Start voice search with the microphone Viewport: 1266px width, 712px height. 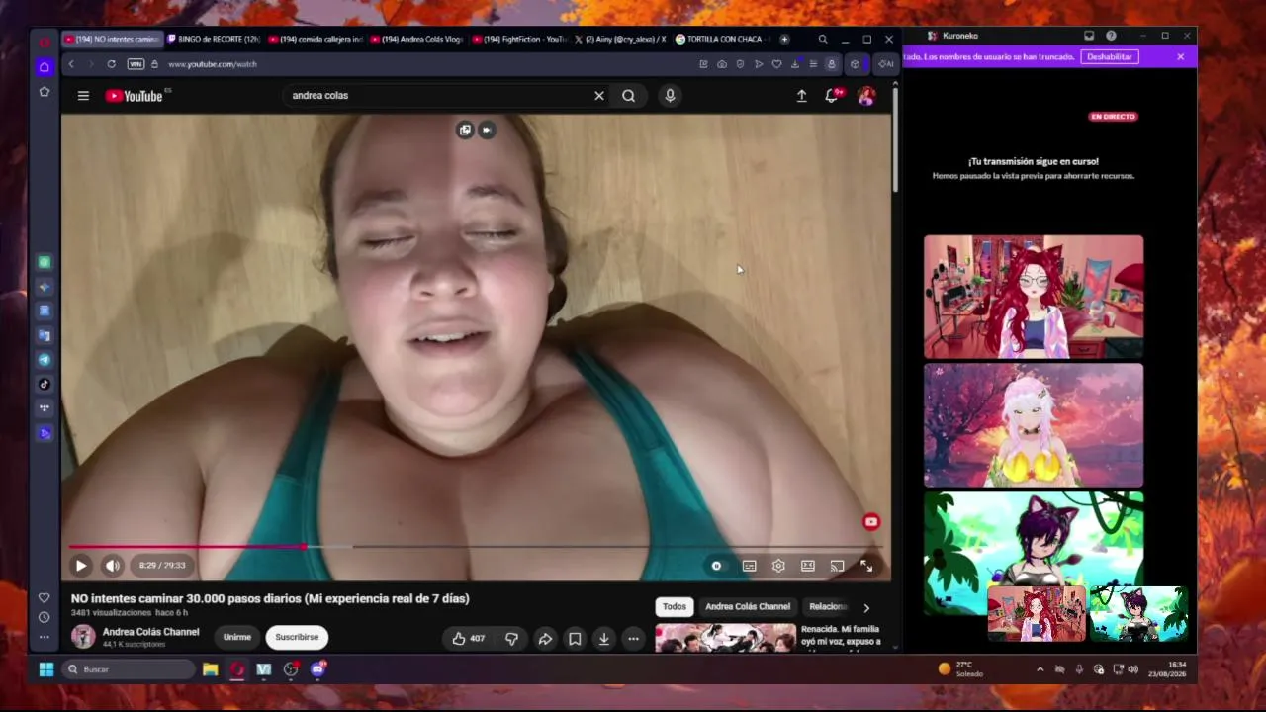coord(670,96)
